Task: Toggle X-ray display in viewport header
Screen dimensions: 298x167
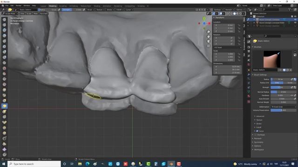Action: [x=228, y=13]
